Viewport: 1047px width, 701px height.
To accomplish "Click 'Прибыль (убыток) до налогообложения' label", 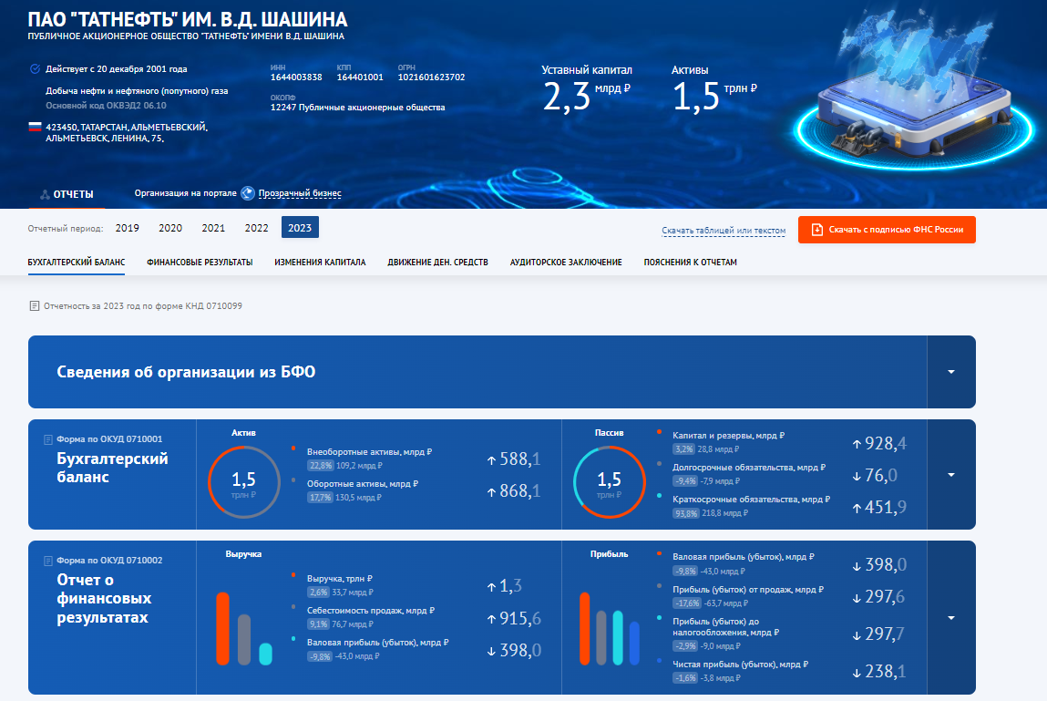I will click(x=726, y=627).
